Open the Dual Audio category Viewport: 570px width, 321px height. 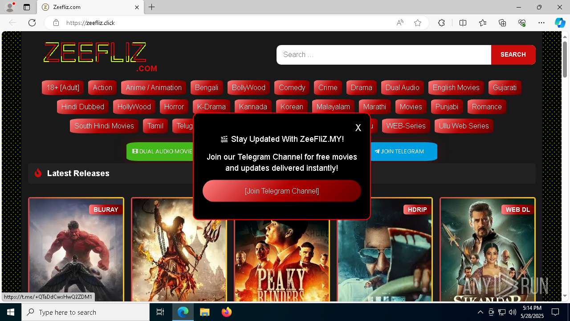(x=403, y=87)
